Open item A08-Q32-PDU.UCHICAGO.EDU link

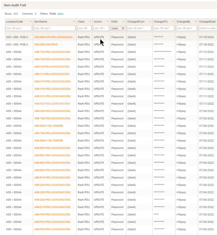pyautogui.click(x=53, y=192)
